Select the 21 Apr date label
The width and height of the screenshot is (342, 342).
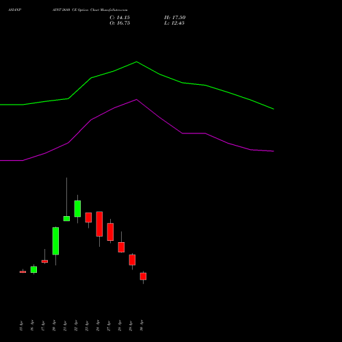click(x=65, y=326)
